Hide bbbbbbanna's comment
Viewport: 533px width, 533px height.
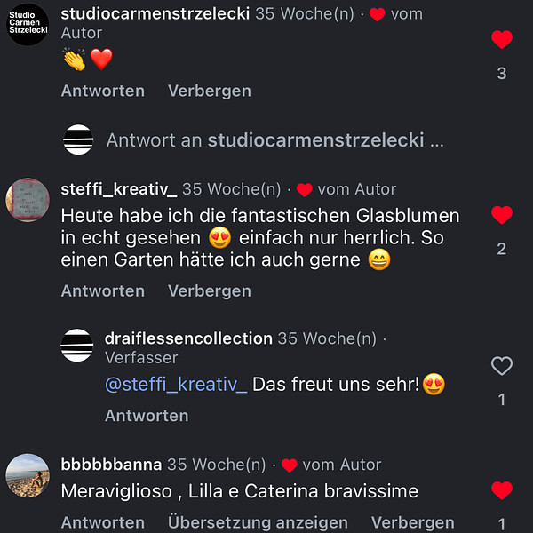pyautogui.click(x=412, y=522)
